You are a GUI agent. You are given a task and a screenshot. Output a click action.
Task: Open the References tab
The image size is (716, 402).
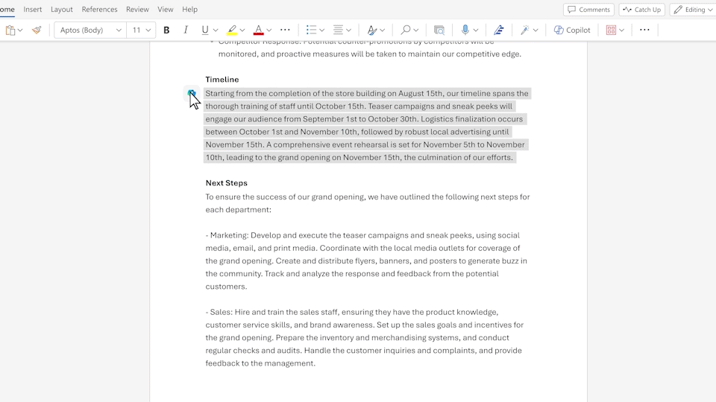[99, 10]
